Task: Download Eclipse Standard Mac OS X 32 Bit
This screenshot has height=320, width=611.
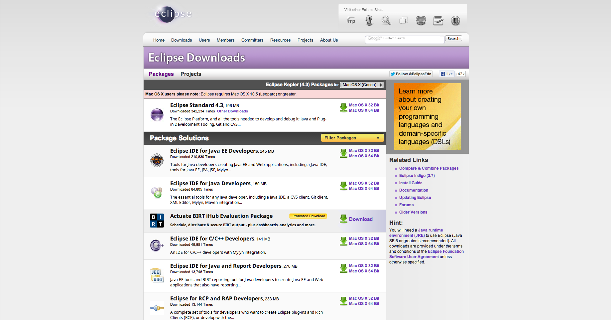Action: 364,105
